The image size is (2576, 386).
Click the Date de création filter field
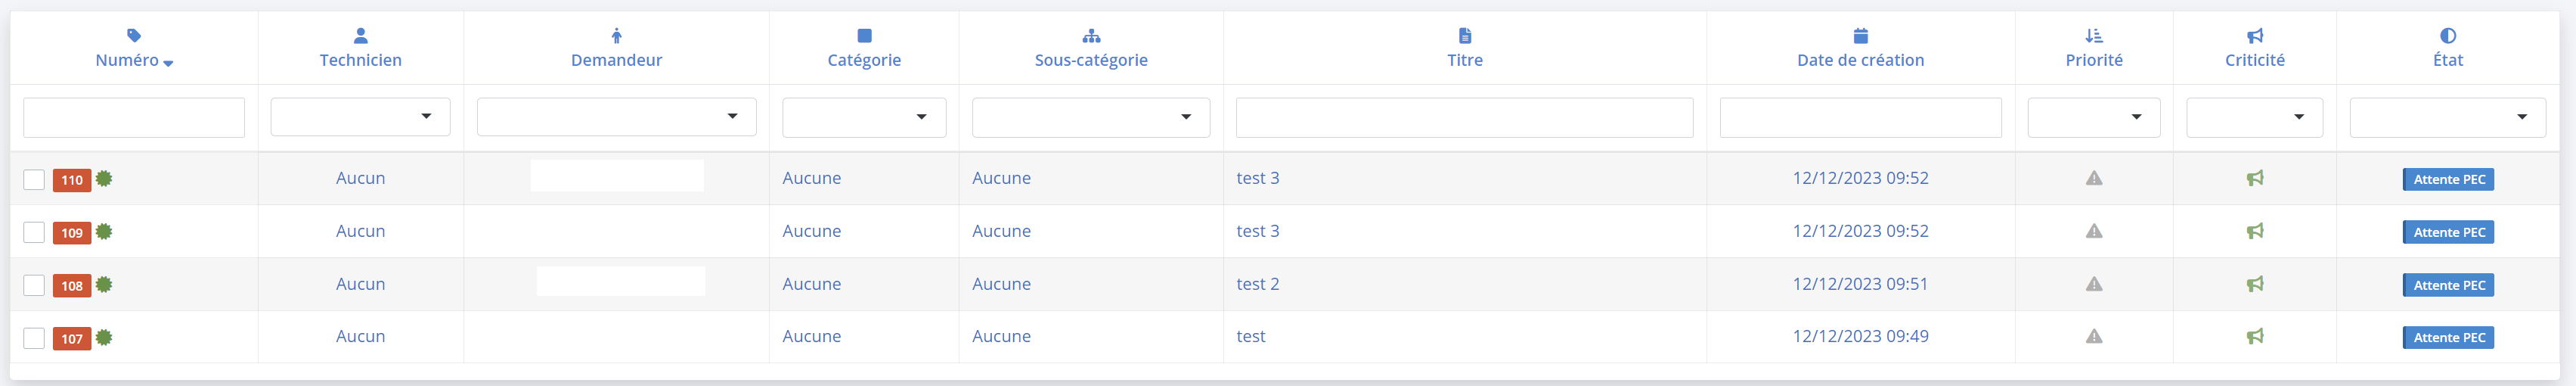(x=1860, y=117)
